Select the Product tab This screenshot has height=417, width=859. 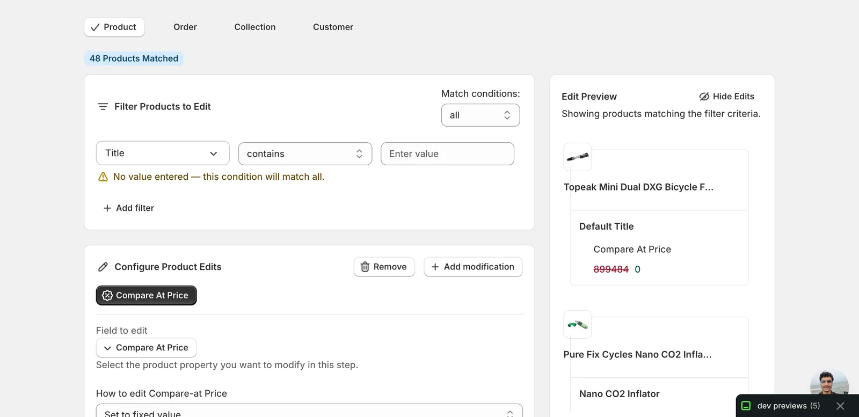pos(114,27)
